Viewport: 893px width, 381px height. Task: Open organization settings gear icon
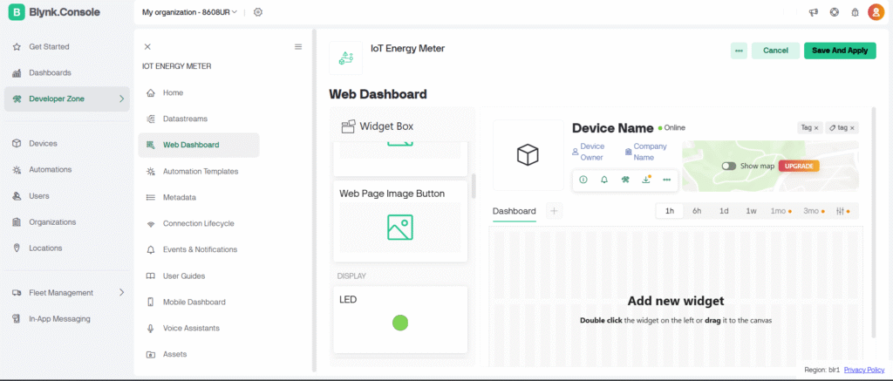tap(258, 12)
